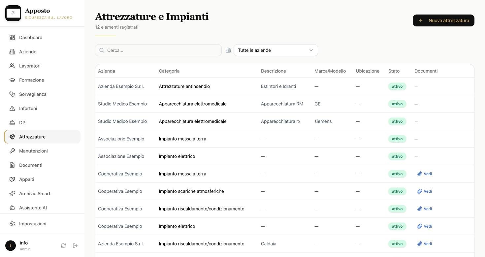This screenshot has width=485, height=257.
Task: Go to Lavoratori section
Action: pyautogui.click(x=42, y=66)
